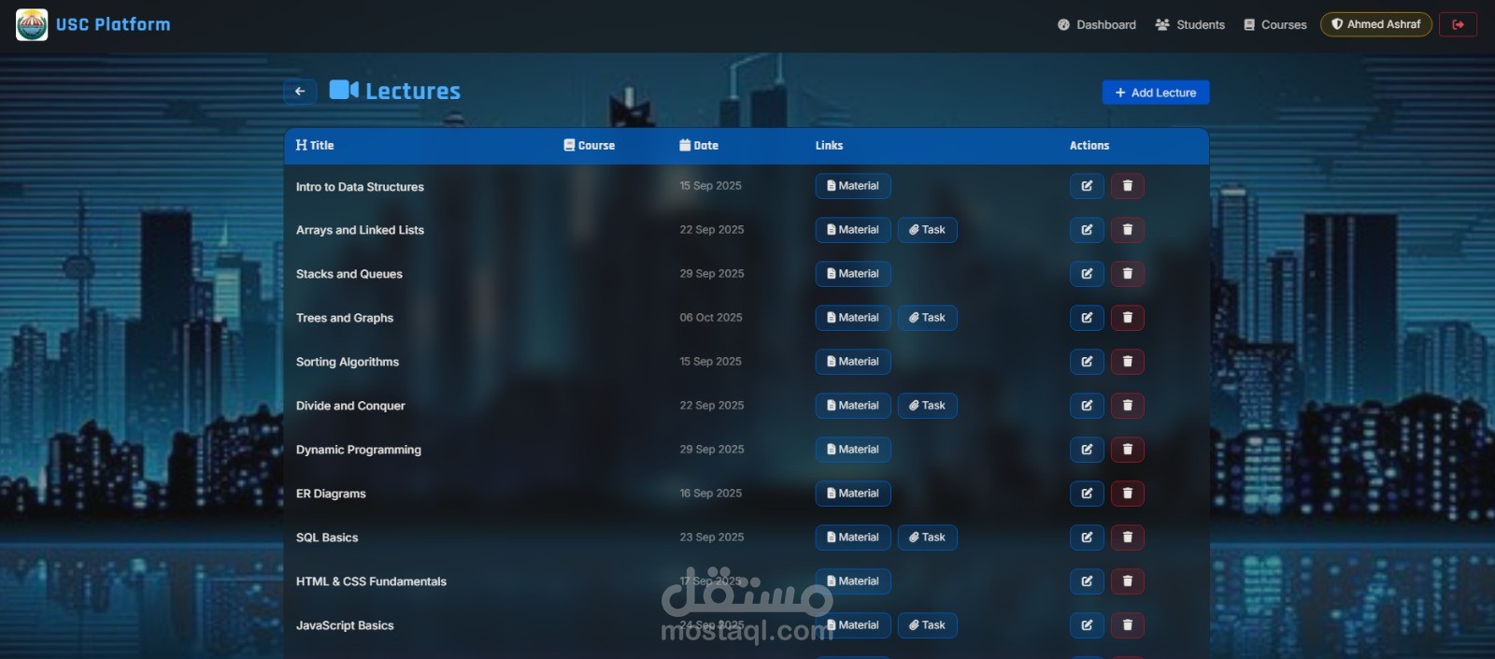The image size is (1495, 659).
Task: Open the Ahmed Ashraf profile badge
Action: coord(1375,24)
